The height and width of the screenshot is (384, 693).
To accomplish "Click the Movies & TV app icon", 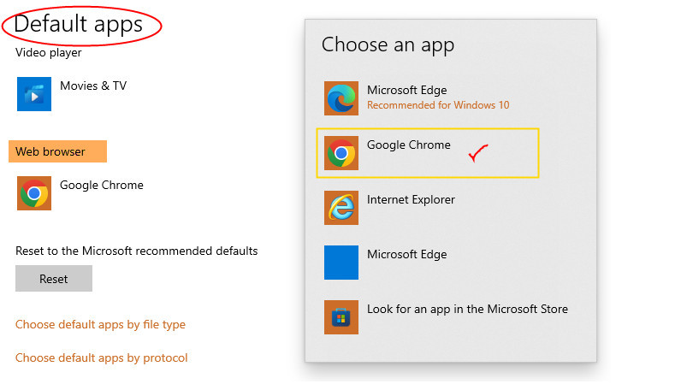I will point(34,94).
